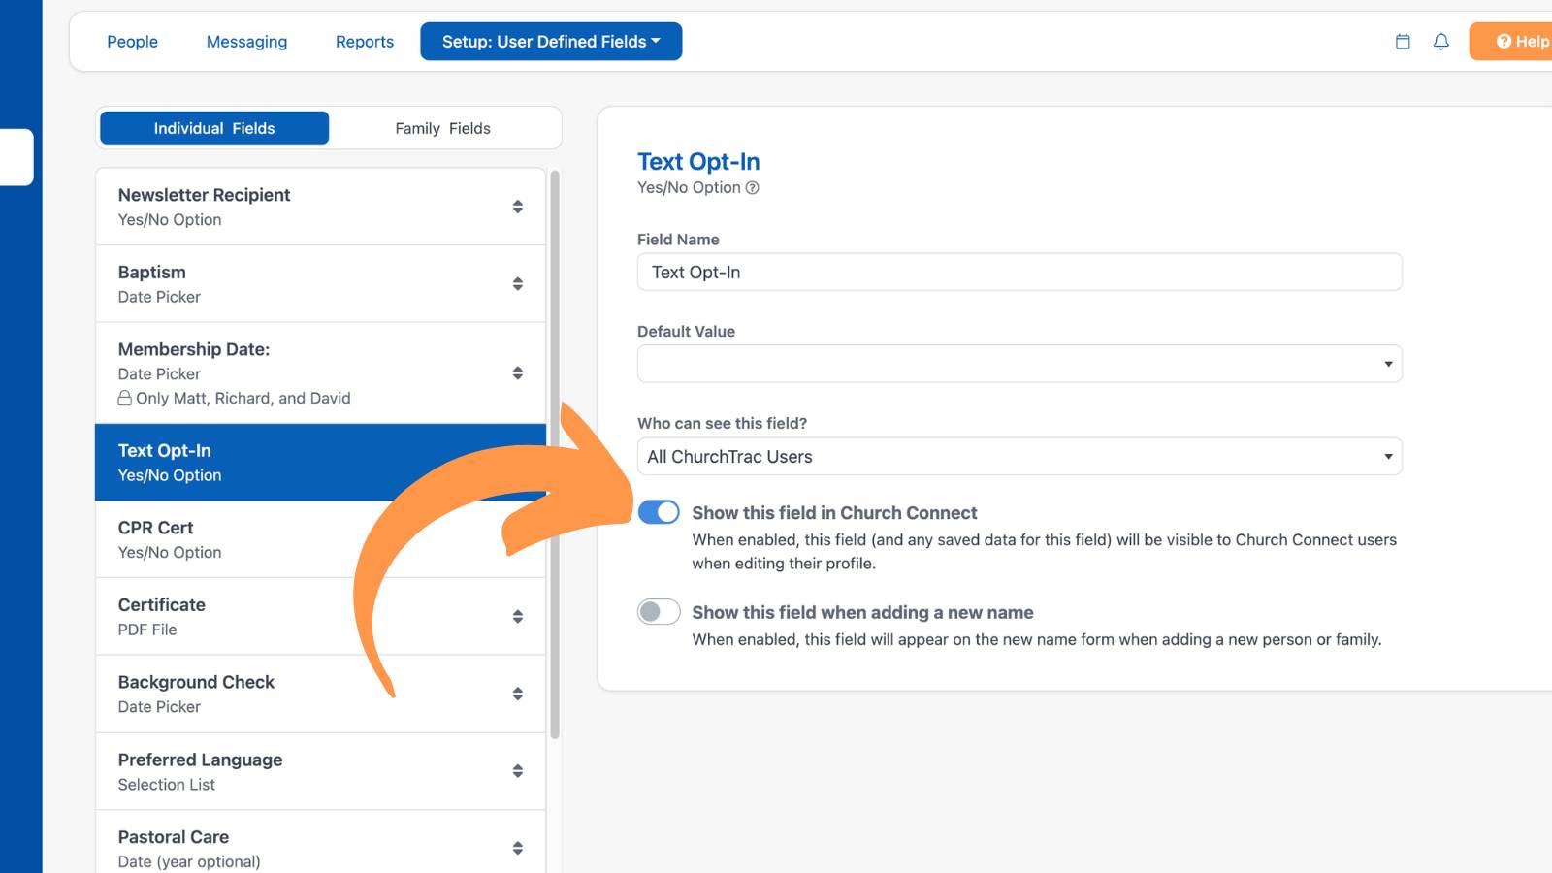Open notifications bell icon
The height and width of the screenshot is (873, 1552).
coord(1441,42)
